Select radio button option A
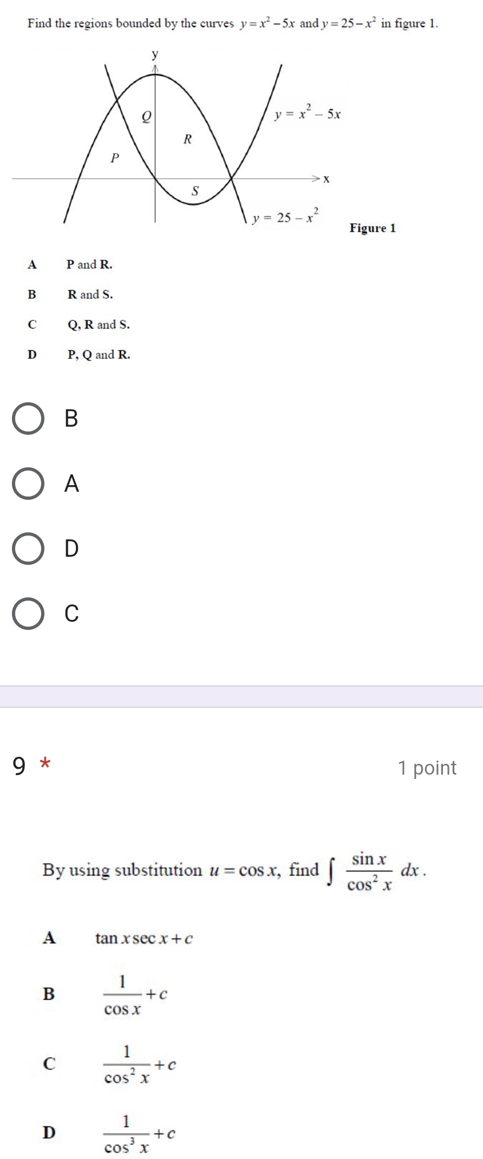This screenshot has height=1159, width=483. [28, 484]
